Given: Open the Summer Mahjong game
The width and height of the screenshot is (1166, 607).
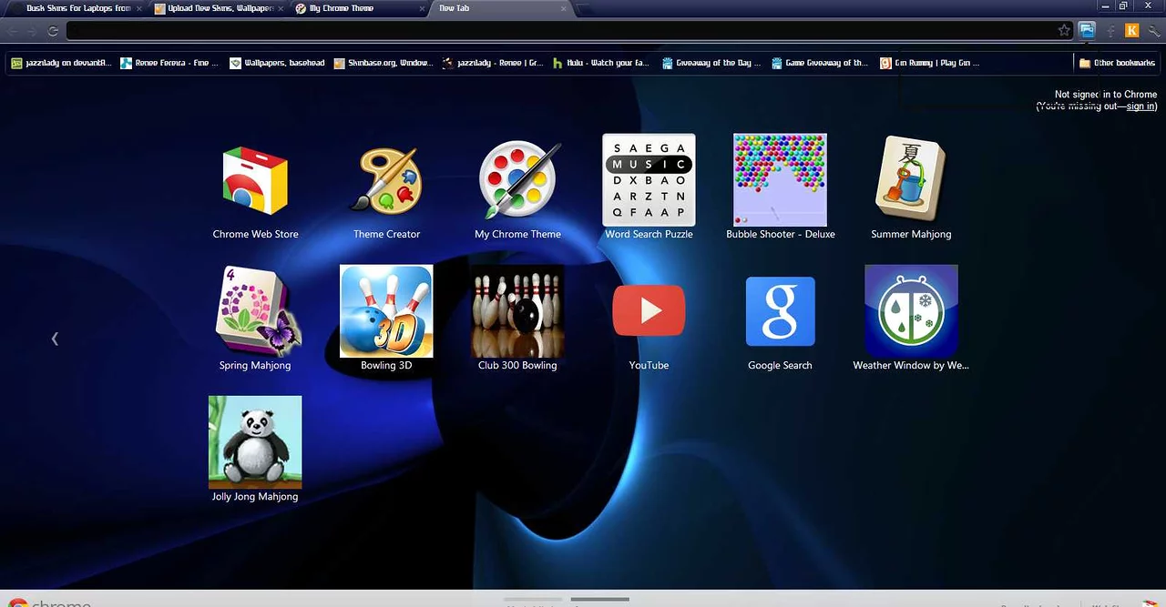Looking at the screenshot, I should pos(911,180).
